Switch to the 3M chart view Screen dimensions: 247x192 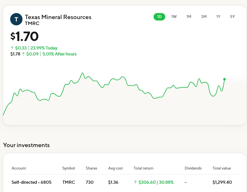[x=204, y=16]
